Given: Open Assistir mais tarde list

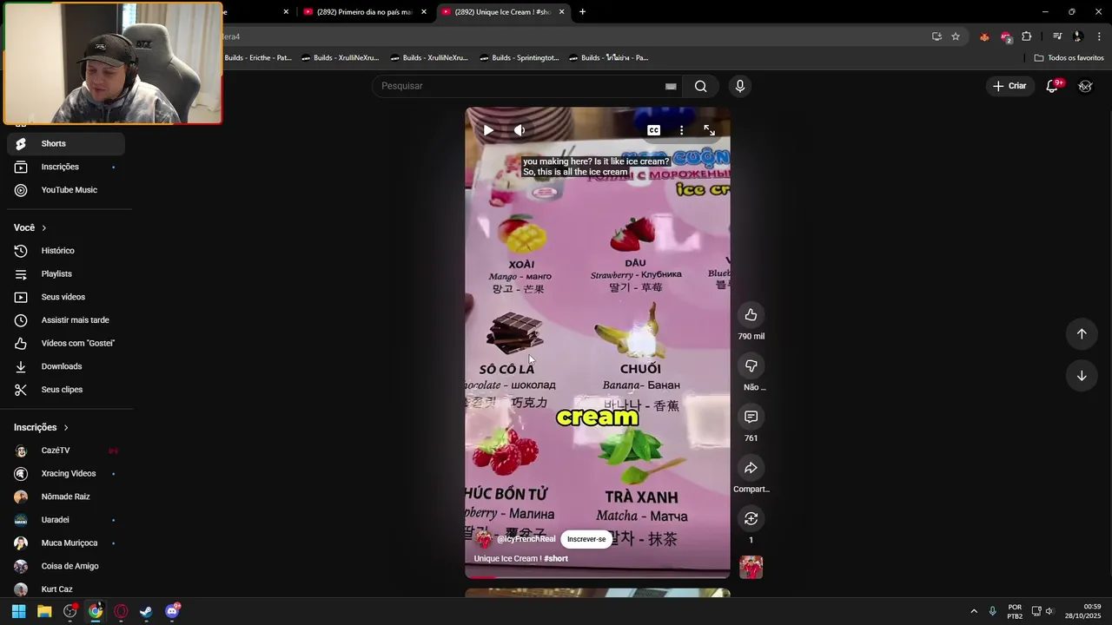Looking at the screenshot, I should click(66, 320).
